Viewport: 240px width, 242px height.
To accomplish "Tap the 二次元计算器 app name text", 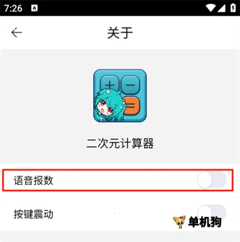I will pos(120,143).
